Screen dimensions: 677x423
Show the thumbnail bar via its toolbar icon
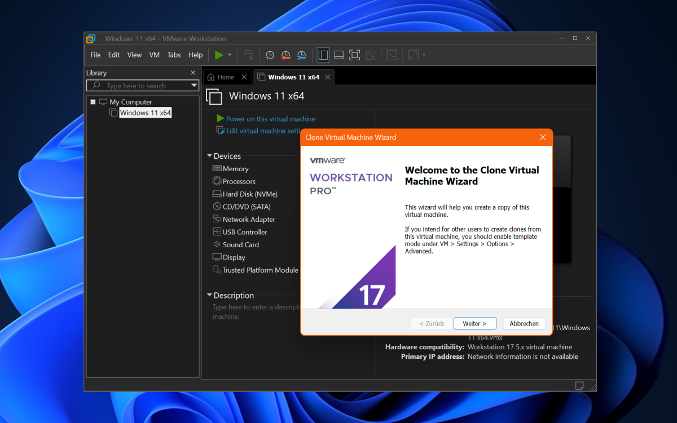[x=338, y=55]
